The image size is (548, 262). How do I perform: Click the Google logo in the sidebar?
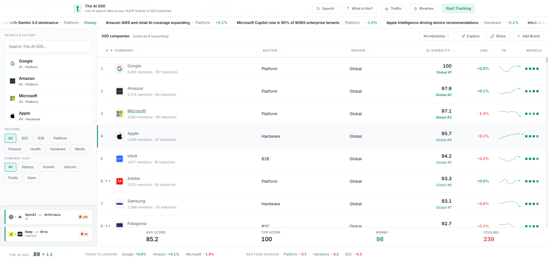13,63
